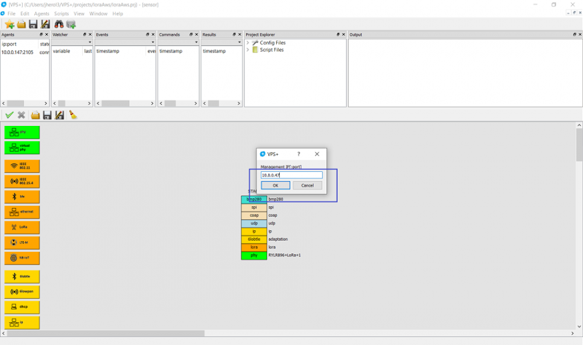Select the NB-IoT block
This screenshot has width=583, height=345.
pos(22,258)
